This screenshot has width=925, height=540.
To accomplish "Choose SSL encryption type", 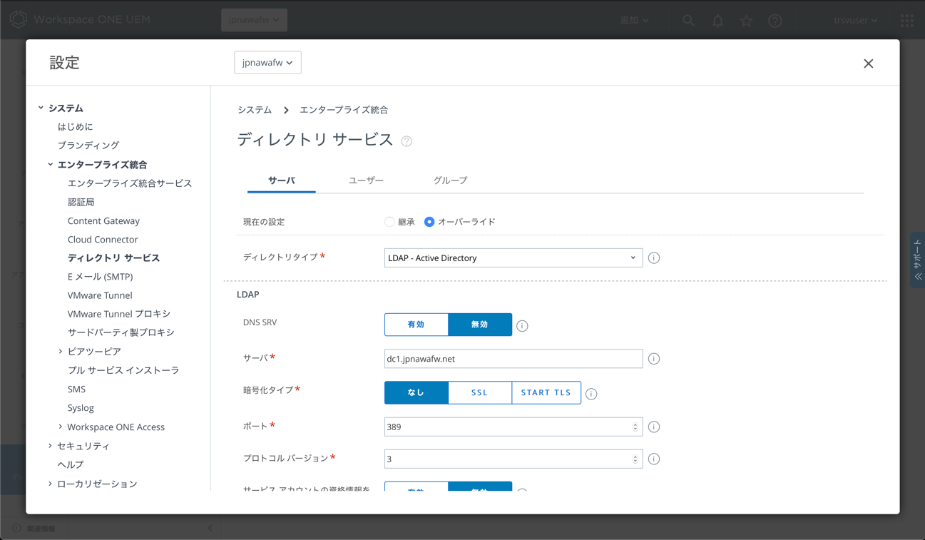I will pyautogui.click(x=480, y=392).
